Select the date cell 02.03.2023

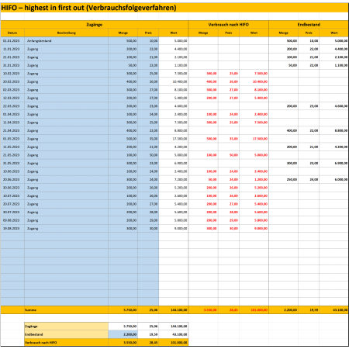[12, 90]
